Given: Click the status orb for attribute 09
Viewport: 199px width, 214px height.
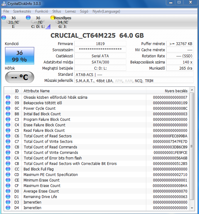Looking at the screenshot, I should coord(8,103).
